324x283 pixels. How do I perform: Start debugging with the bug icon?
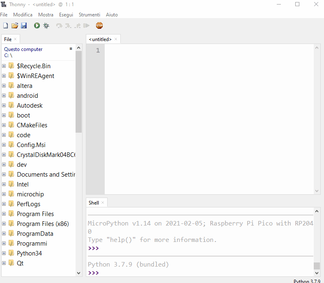46,25
